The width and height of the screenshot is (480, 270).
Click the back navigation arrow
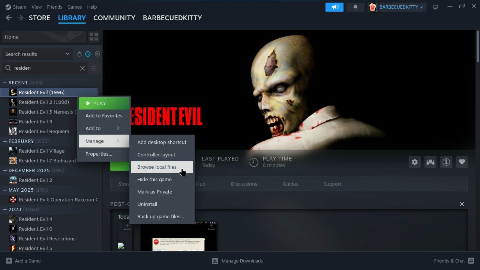8,17
